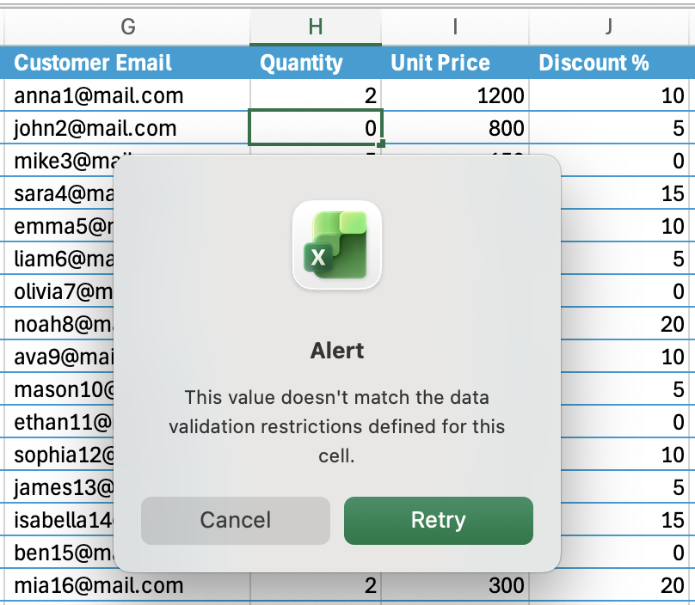Click Retry in the Alert dialog
The height and width of the screenshot is (605, 695).
pyautogui.click(x=439, y=521)
